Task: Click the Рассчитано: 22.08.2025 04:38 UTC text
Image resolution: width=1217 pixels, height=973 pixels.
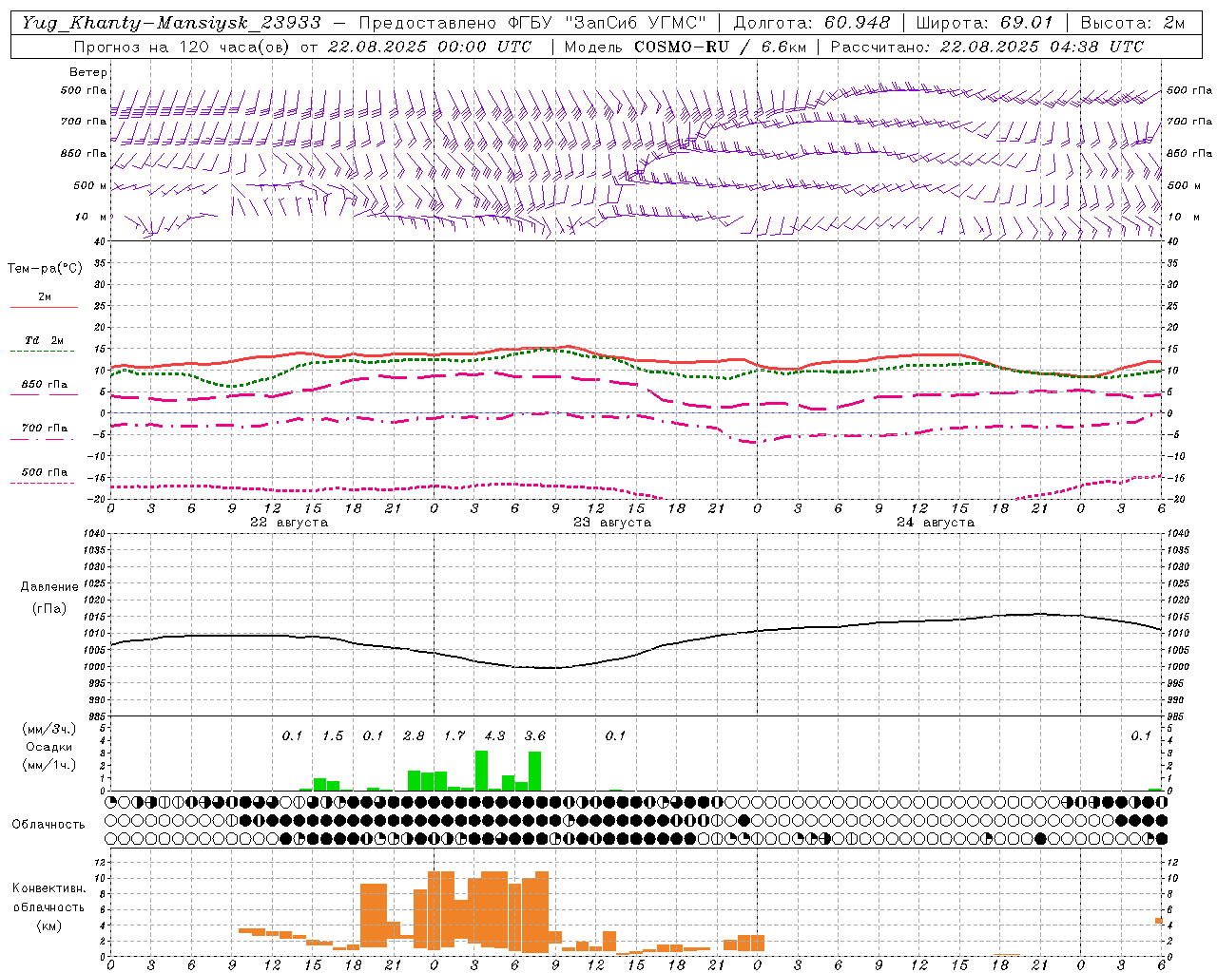Action: 987,46
